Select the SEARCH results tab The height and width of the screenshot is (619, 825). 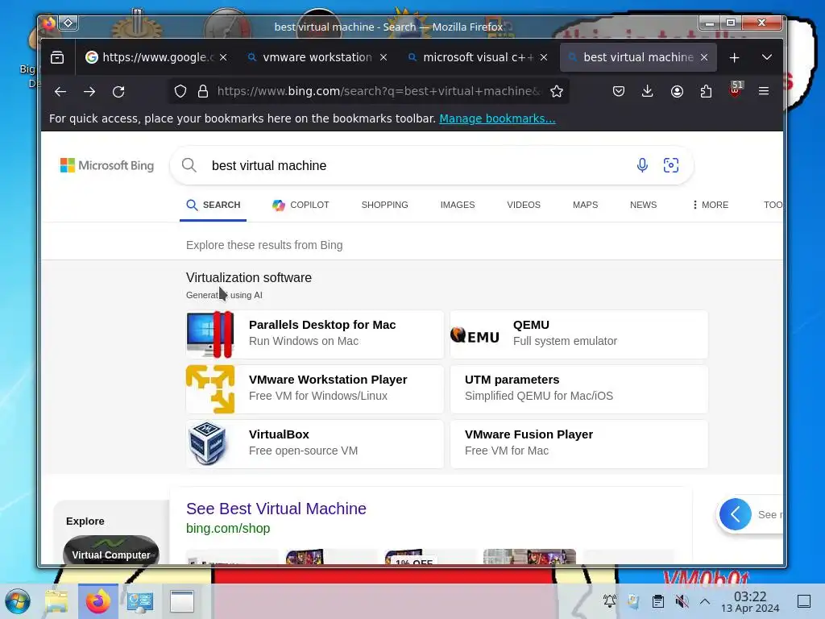tap(213, 205)
